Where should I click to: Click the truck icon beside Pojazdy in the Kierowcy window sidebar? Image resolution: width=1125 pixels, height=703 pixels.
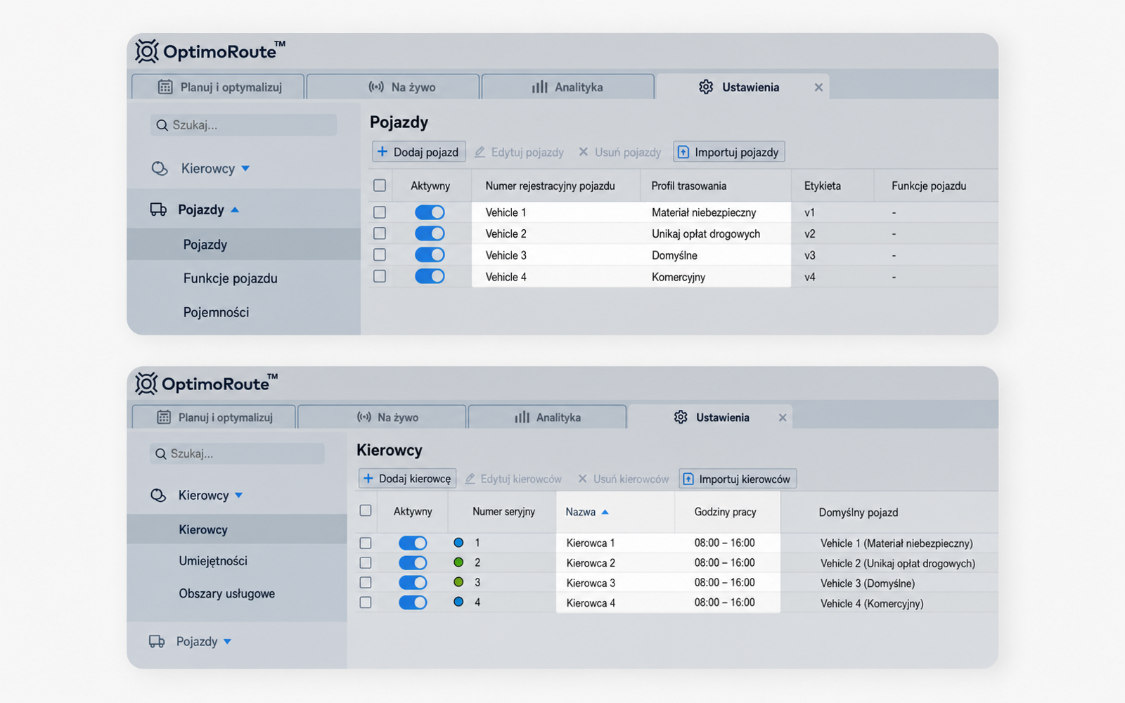coord(157,641)
